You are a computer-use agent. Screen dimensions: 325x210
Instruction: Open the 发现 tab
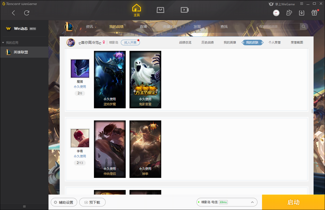197,27
